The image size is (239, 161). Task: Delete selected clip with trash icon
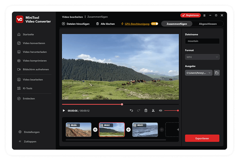pyautogui.click(x=146, y=111)
